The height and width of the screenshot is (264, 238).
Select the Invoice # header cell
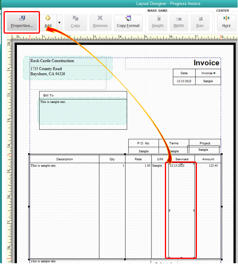pos(208,73)
